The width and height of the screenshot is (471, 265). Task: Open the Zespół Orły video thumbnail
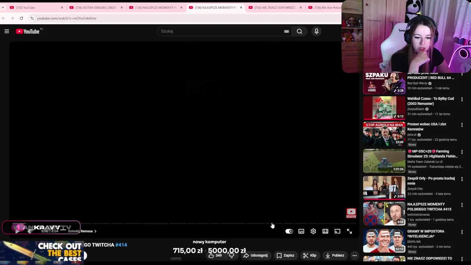tap(384, 188)
